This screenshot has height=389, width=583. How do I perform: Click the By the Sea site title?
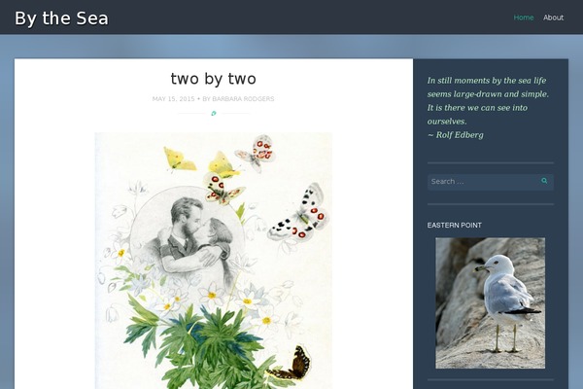[x=61, y=18]
